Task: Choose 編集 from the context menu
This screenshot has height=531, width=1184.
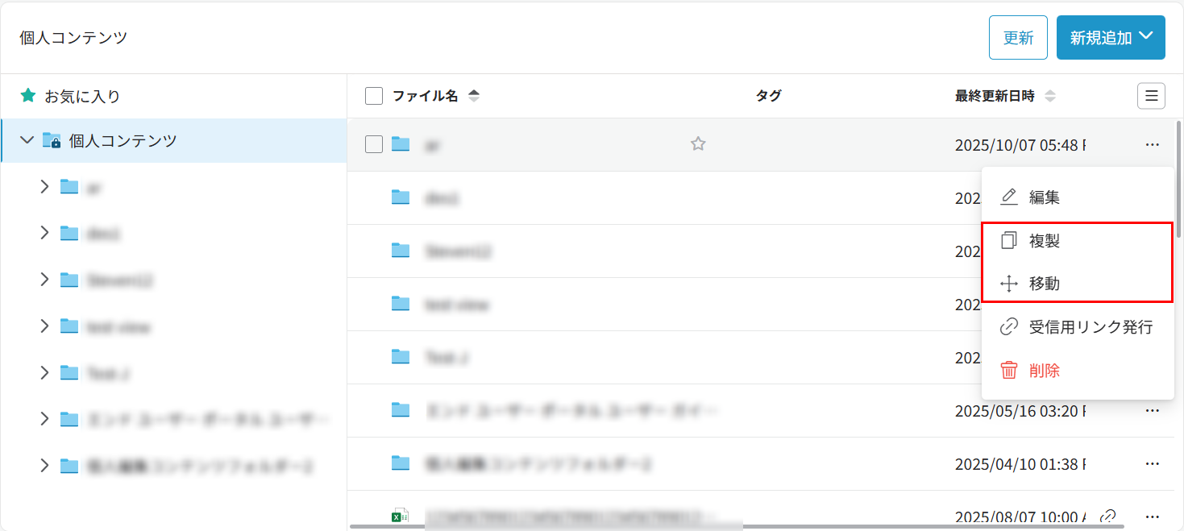Action: tap(1078, 197)
